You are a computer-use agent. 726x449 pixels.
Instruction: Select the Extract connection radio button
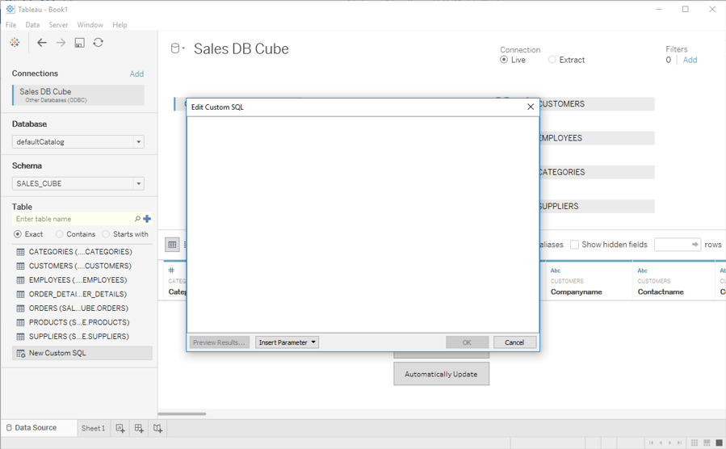pyautogui.click(x=552, y=60)
